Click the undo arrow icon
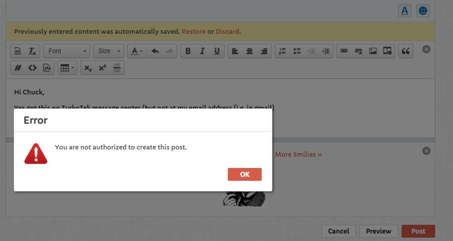 coord(155,51)
